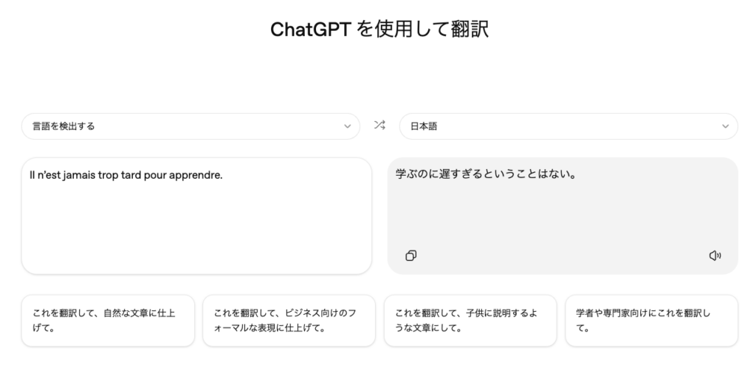
Task: Select the suggestion to translate into natural writing
Action: 108,321
